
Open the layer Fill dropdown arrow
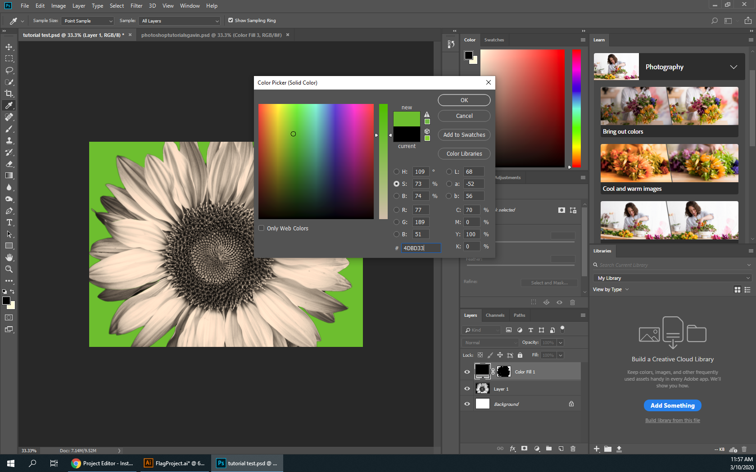(x=561, y=355)
